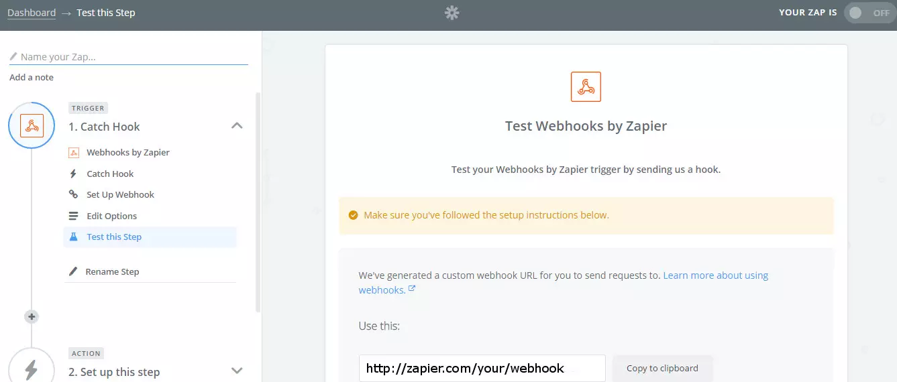Click the lines icon beside Edit Options
This screenshot has width=897, height=382.
pos(74,216)
